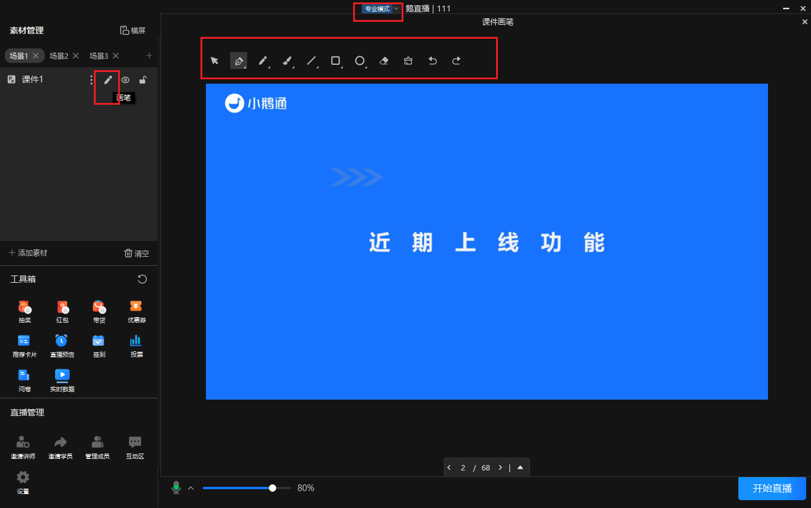Undo the last annotation

click(x=432, y=61)
